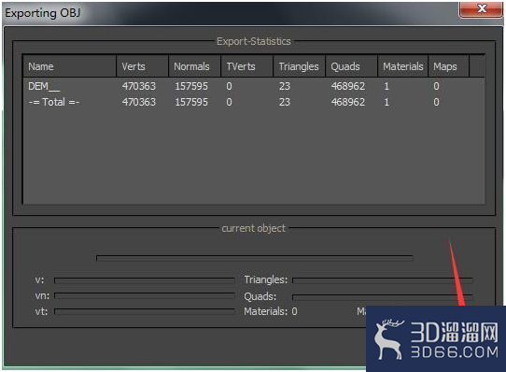Select the DEM__ object row name
Image resolution: width=506 pixels, height=372 pixels.
click(x=44, y=86)
